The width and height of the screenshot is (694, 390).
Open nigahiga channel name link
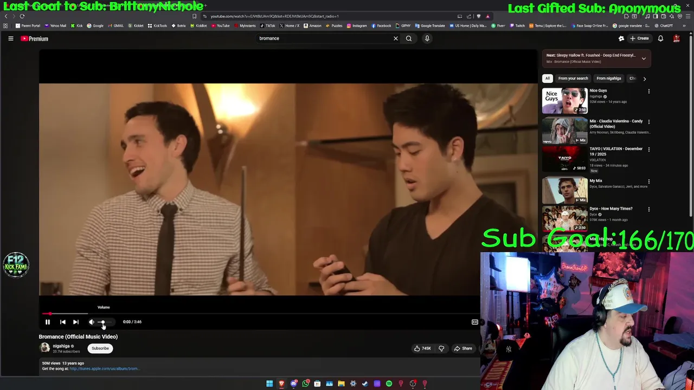click(61, 346)
